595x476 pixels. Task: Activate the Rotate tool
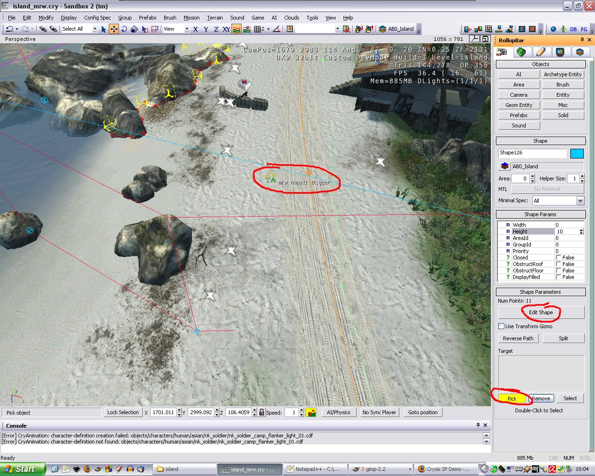(x=124, y=29)
